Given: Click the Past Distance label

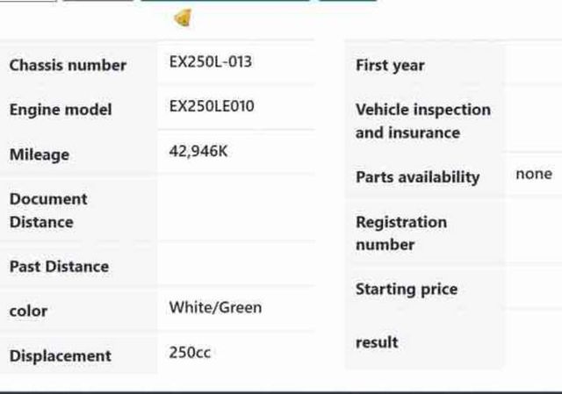Looking at the screenshot, I should [59, 267].
